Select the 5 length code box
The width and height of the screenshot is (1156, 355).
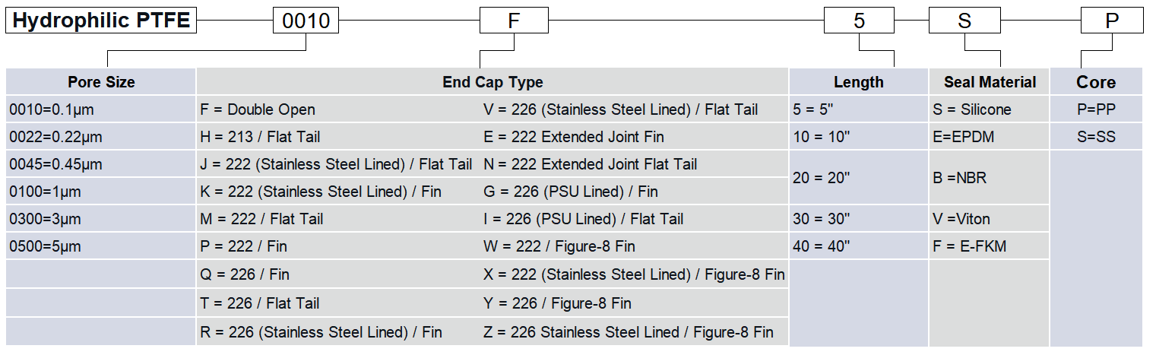click(859, 21)
